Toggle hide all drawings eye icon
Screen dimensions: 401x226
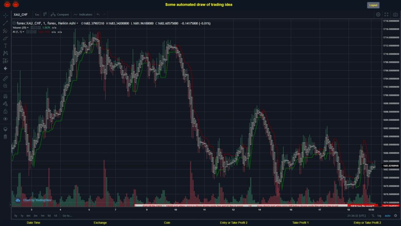click(x=5, y=119)
